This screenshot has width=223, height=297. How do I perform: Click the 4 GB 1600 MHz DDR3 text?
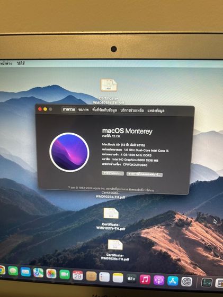click(x=136, y=155)
